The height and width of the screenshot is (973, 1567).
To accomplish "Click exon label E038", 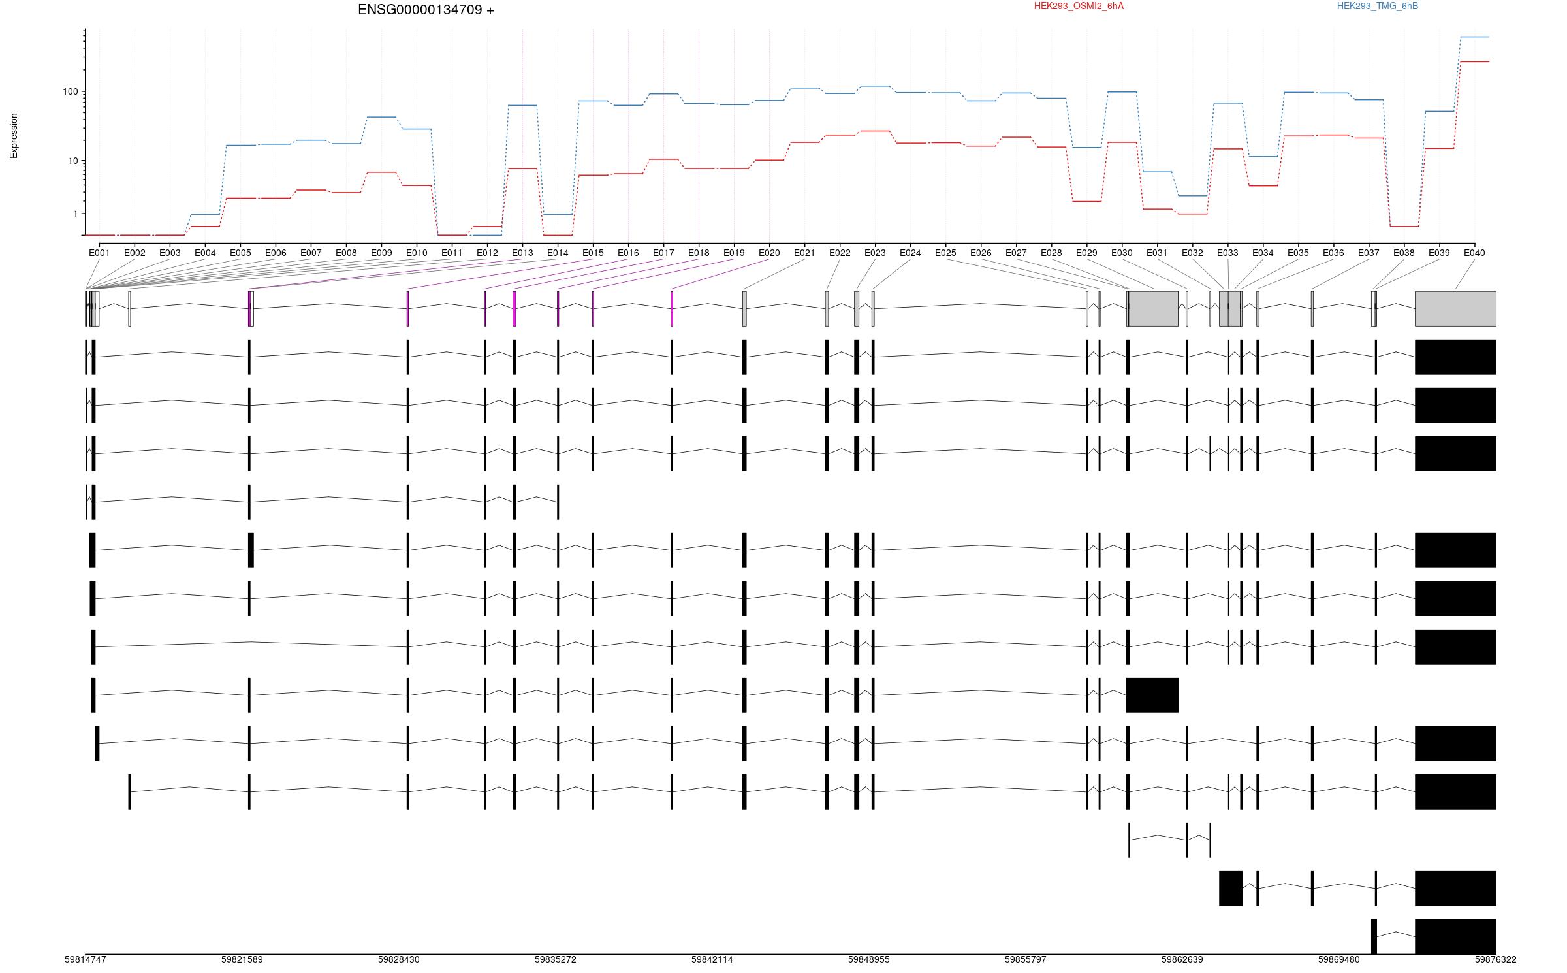I will coord(1404,253).
